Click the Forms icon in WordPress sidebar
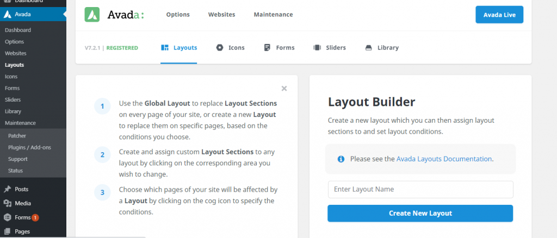557x238 pixels. point(8,217)
